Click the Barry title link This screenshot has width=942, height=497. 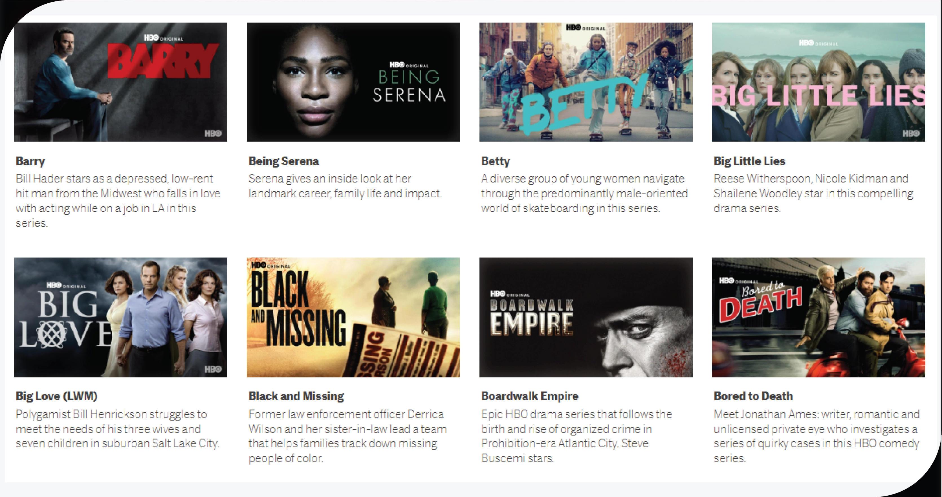coord(30,161)
